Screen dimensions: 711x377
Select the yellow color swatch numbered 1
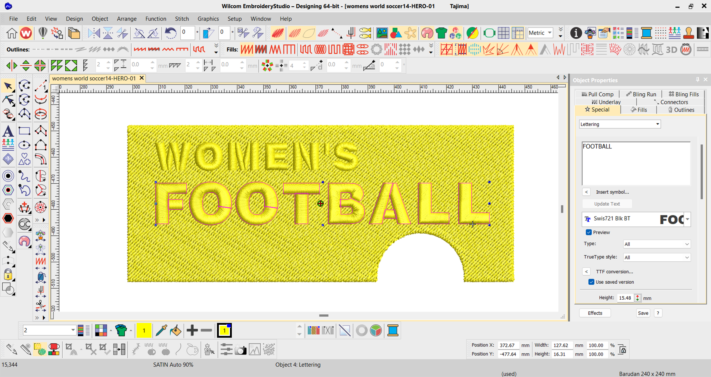(144, 330)
